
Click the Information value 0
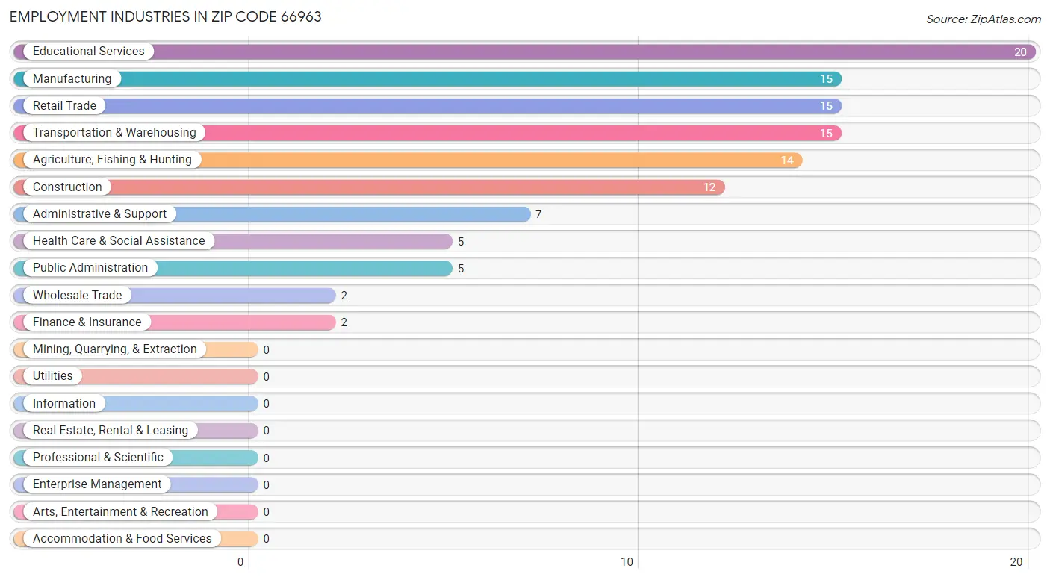266,404
